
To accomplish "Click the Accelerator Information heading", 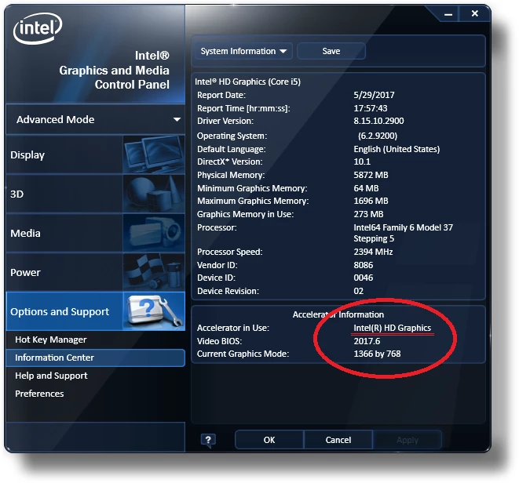I will 338,314.
